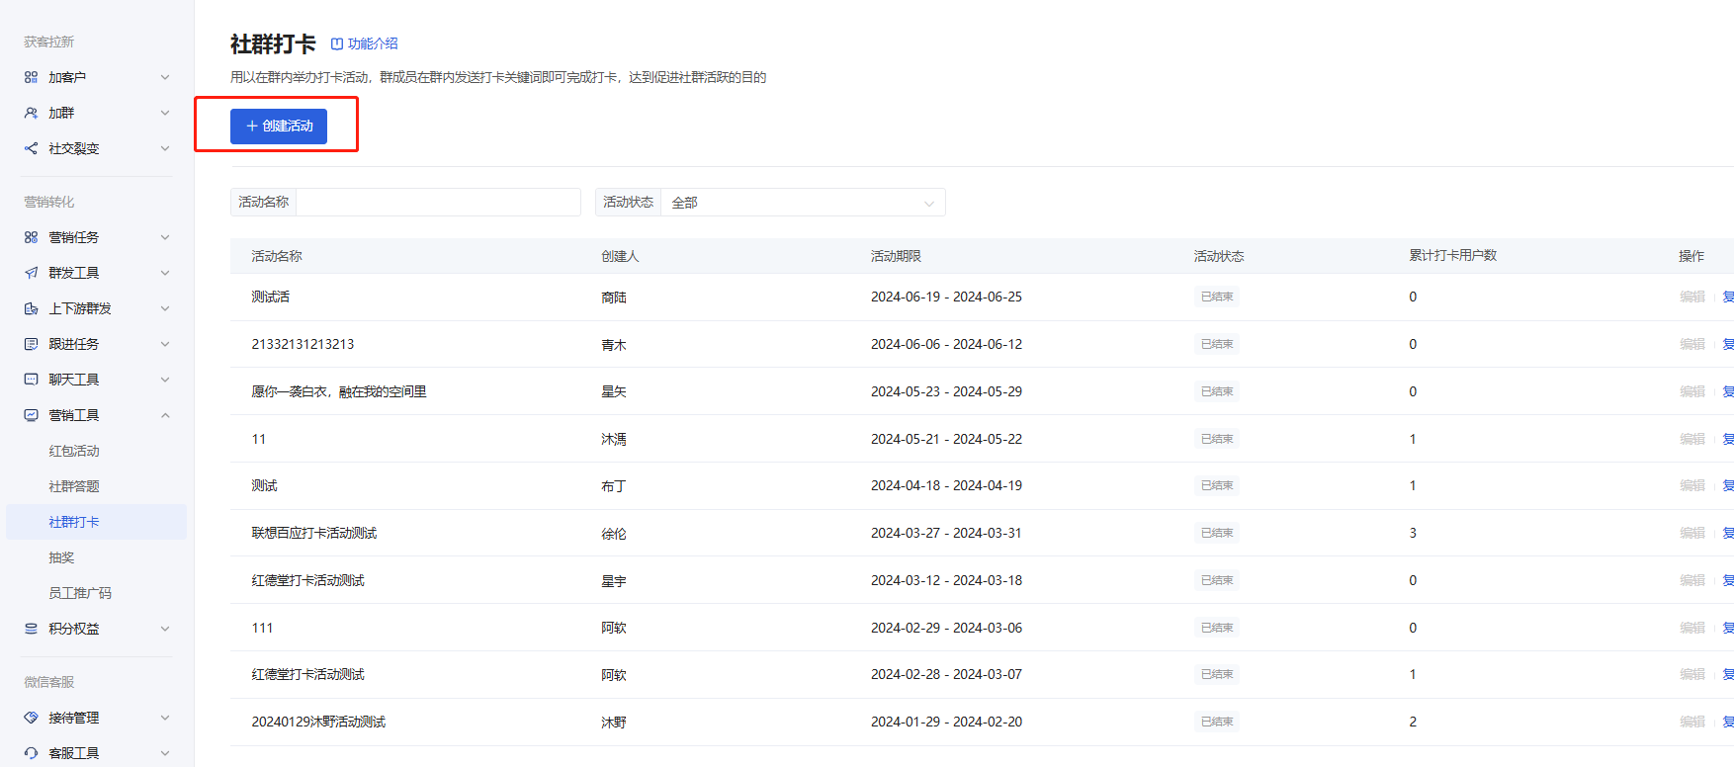Screen dimensions: 1734x767
Task: Click creator name 商陆
Action: (614, 298)
